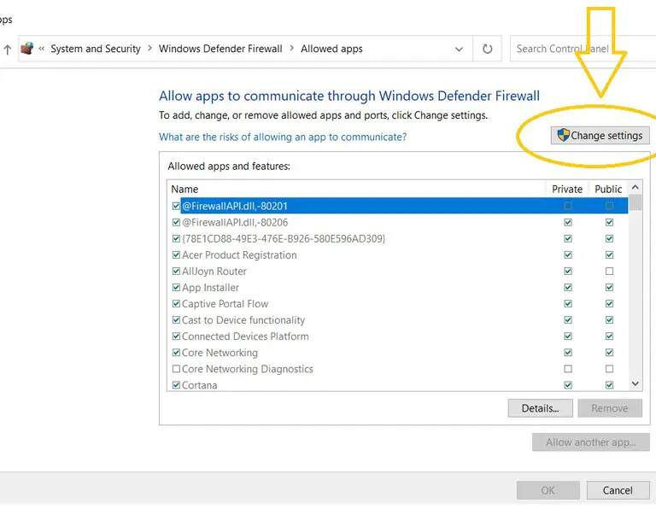The height and width of the screenshot is (532, 656).
Task: Toggle @FirewallAPI.dll,-80201 enabled checkbox
Action: [x=176, y=206]
